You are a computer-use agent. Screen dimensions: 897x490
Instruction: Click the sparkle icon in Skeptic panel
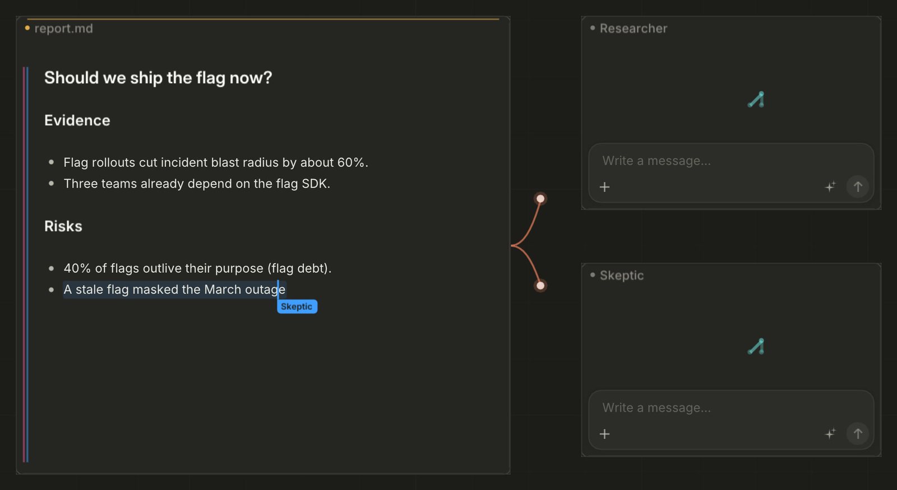pyautogui.click(x=830, y=433)
